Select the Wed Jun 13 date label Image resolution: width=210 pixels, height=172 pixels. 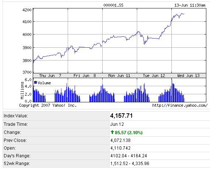click(x=188, y=76)
